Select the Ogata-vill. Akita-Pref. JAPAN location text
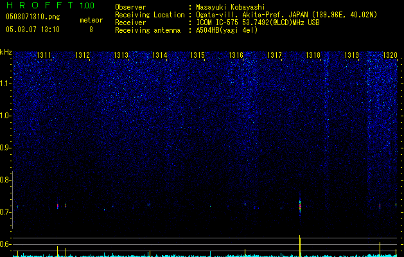404x257 pixels. point(286,15)
